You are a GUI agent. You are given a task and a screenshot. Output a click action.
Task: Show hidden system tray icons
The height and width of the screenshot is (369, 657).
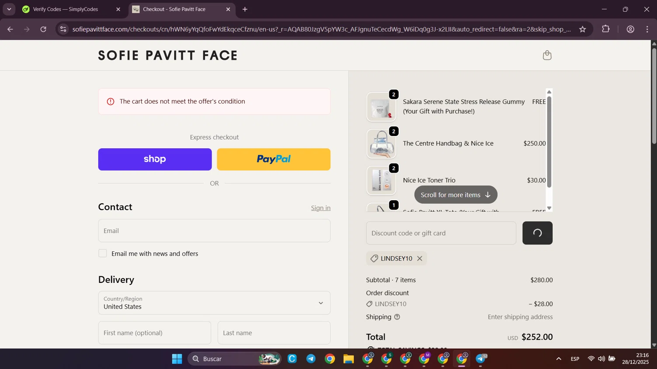[558, 359]
